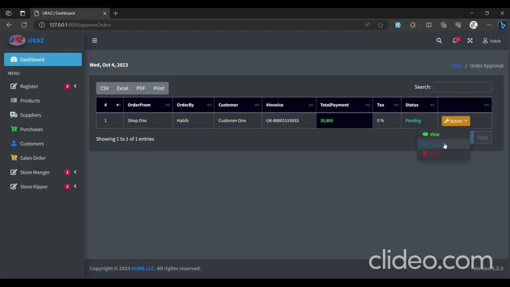The height and width of the screenshot is (287, 510).
Task: Click the read aloud icon in address bar
Action: [367, 24]
